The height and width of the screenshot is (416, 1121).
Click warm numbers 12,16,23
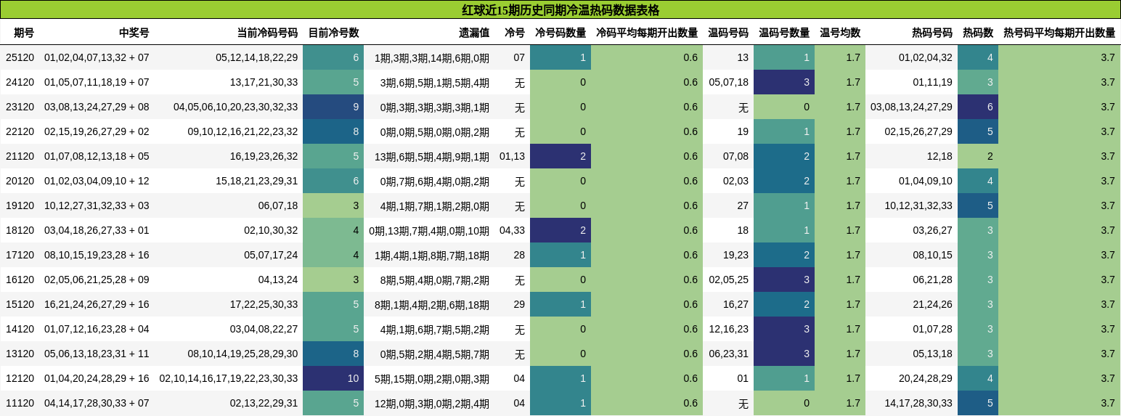728,329
